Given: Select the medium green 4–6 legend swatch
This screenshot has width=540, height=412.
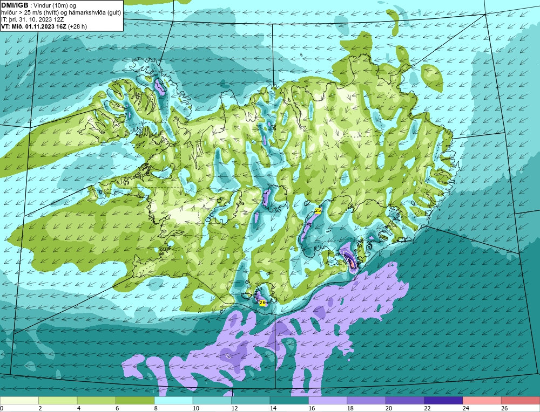Looking at the screenshot, I should click(97, 400).
